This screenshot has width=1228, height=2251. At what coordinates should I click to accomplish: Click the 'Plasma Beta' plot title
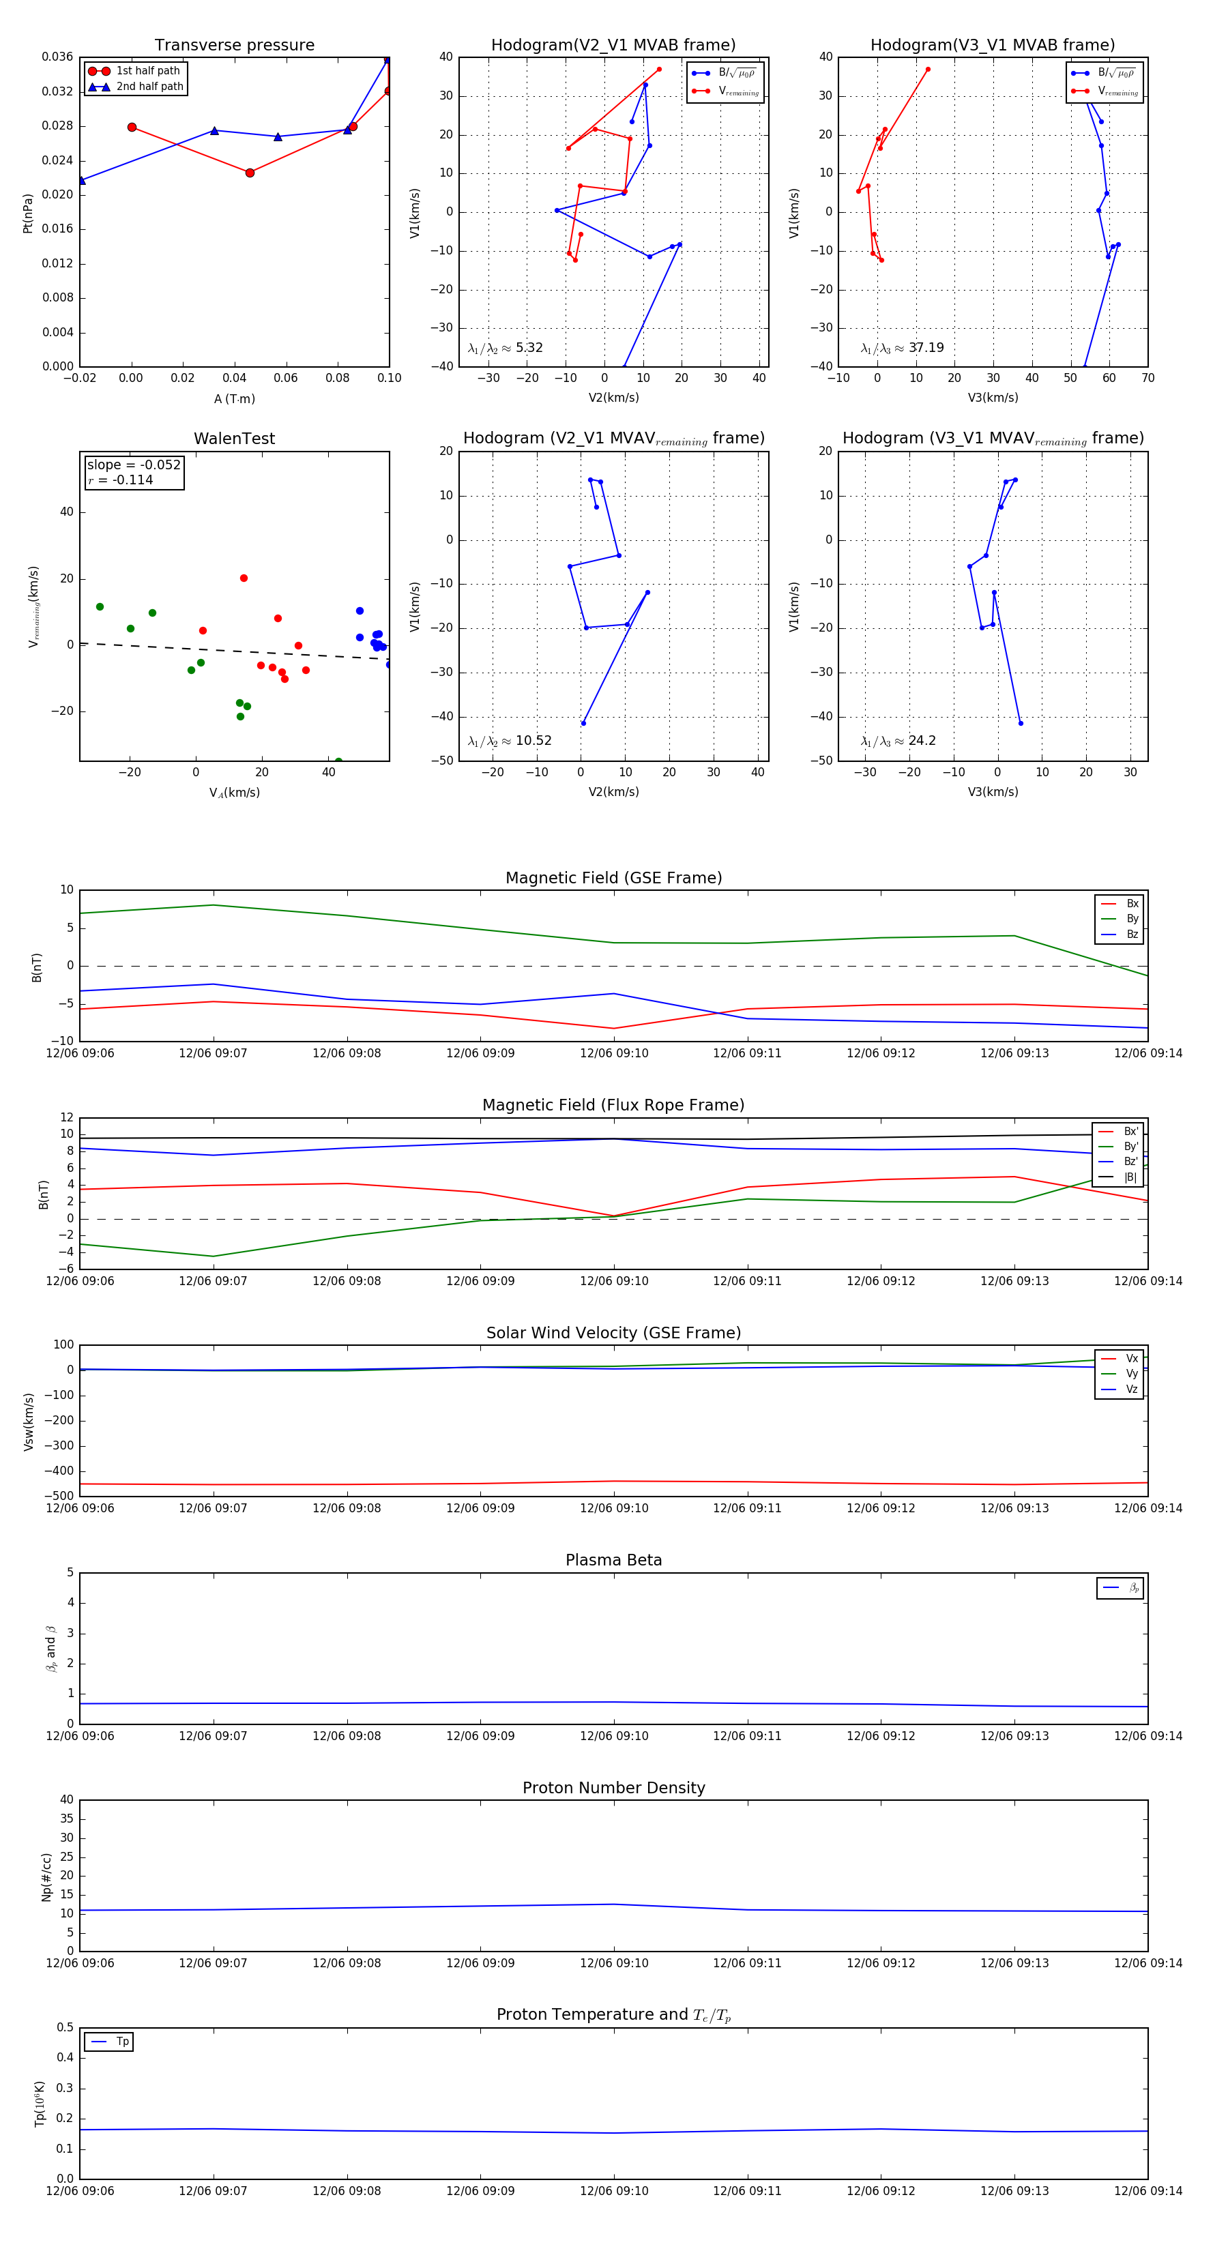click(x=613, y=1561)
